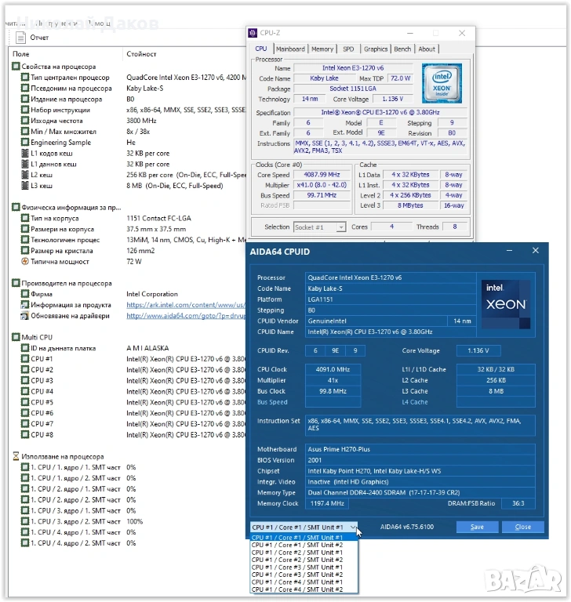
Task: Choose Core #4 / SMT Unit #2 from list
Action: [296, 589]
